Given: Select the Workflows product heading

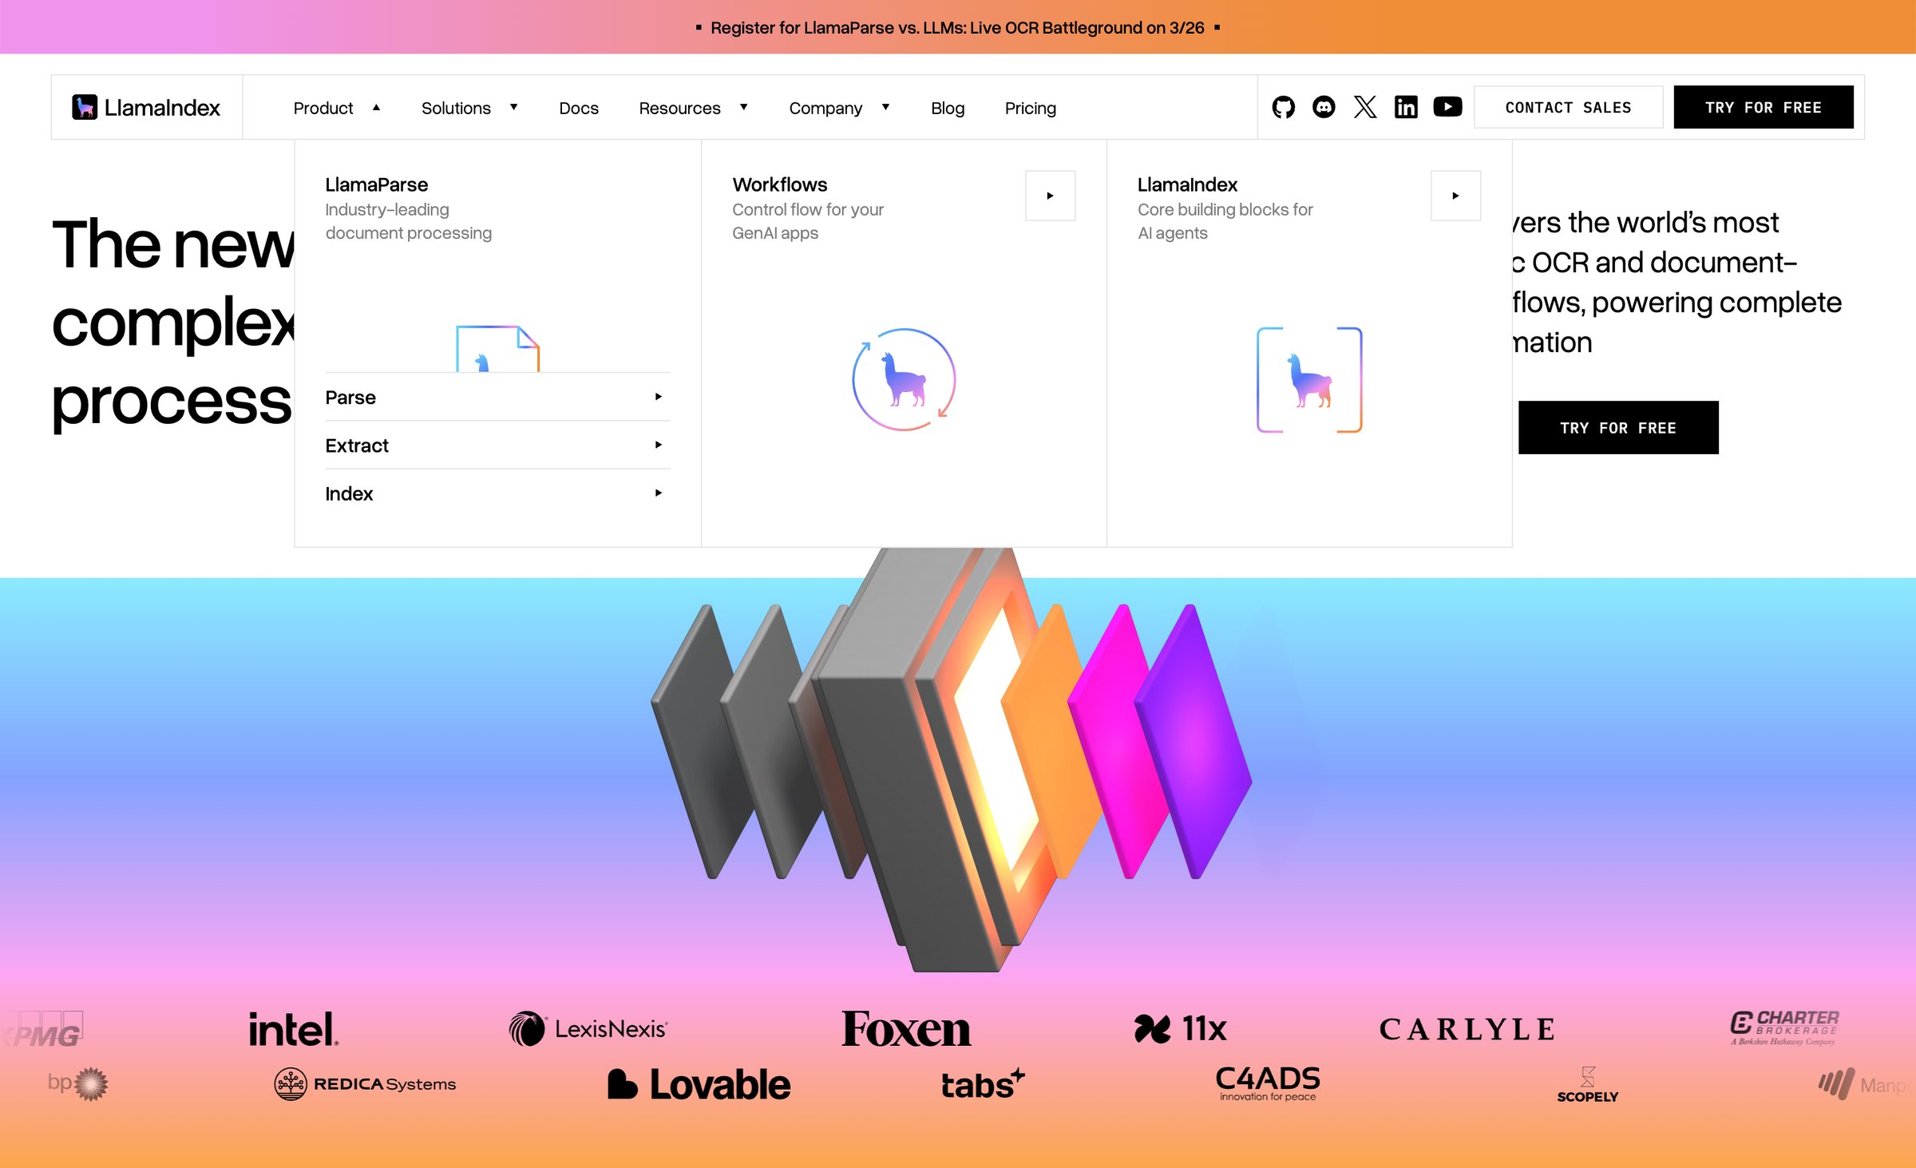Looking at the screenshot, I should pos(780,184).
